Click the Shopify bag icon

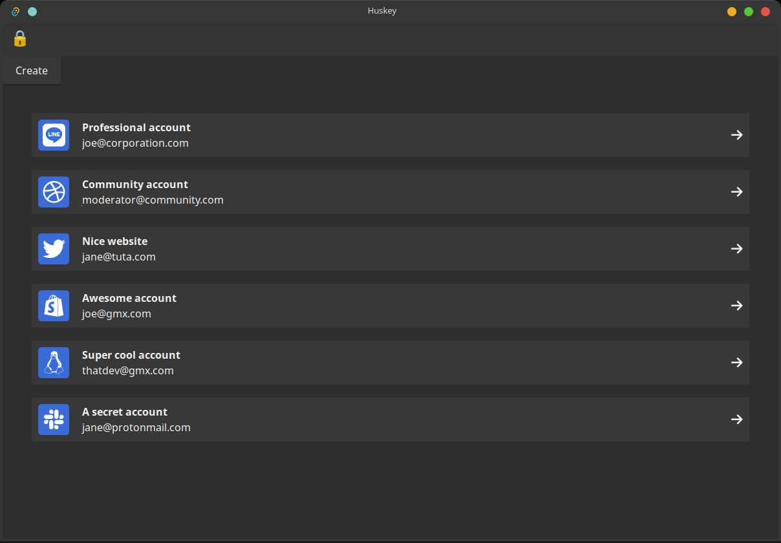point(54,306)
